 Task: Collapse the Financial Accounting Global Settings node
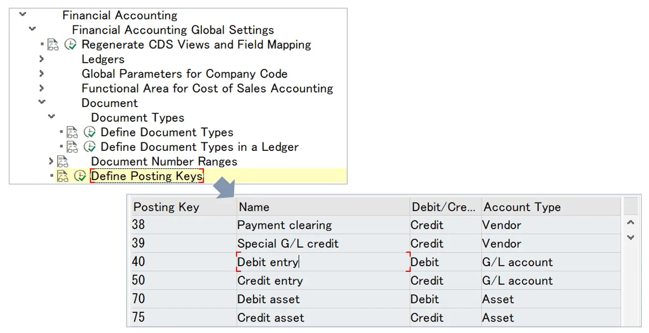[32, 29]
